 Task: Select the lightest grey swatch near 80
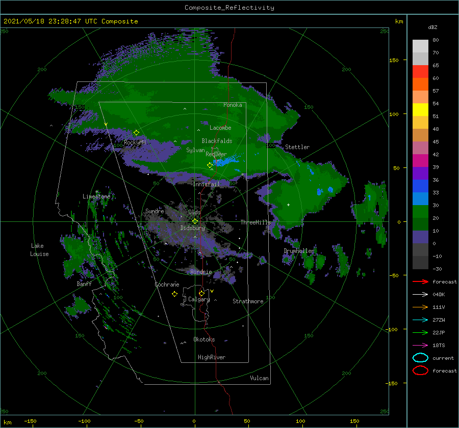[420, 46]
